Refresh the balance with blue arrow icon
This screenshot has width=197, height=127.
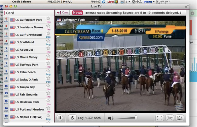104,2
